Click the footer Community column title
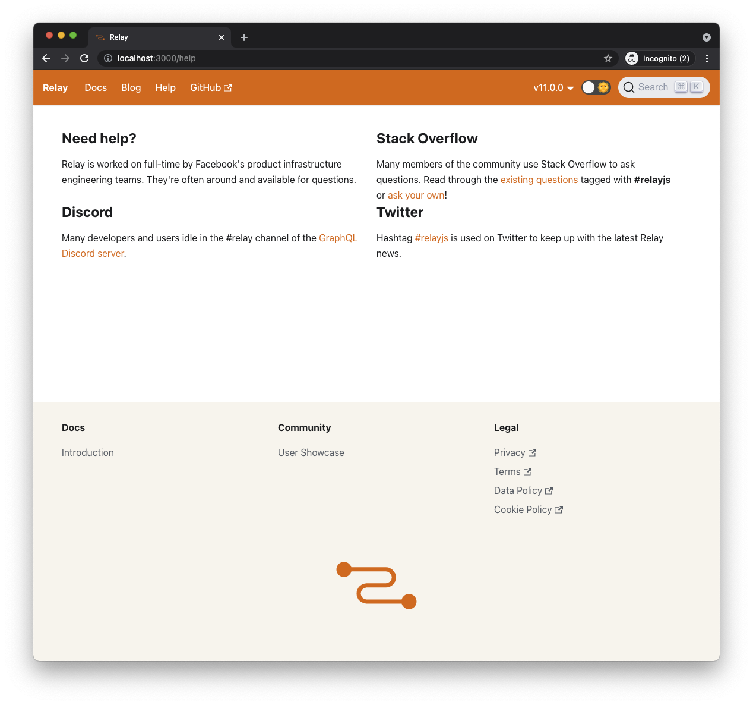The image size is (753, 705). point(305,427)
